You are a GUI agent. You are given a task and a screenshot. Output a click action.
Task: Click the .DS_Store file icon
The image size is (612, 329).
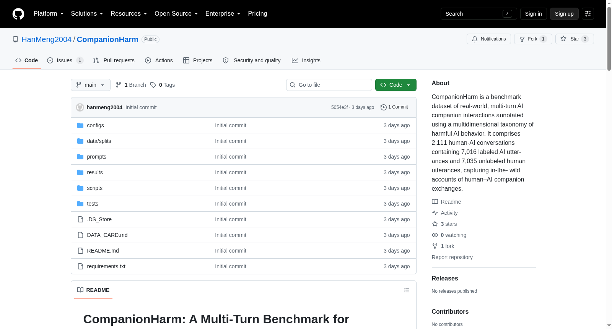pyautogui.click(x=80, y=219)
